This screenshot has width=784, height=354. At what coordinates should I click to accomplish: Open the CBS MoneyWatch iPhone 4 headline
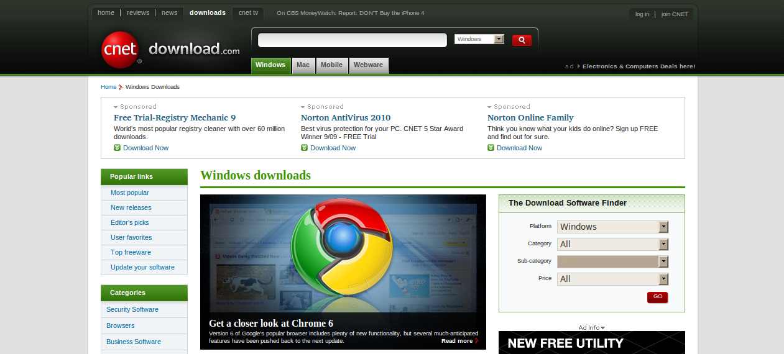pyautogui.click(x=350, y=12)
